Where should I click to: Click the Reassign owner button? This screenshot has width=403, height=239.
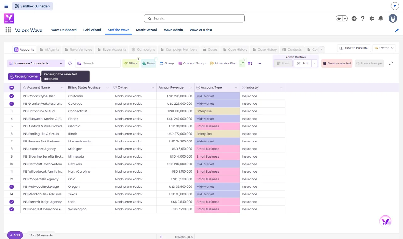pos(24,76)
